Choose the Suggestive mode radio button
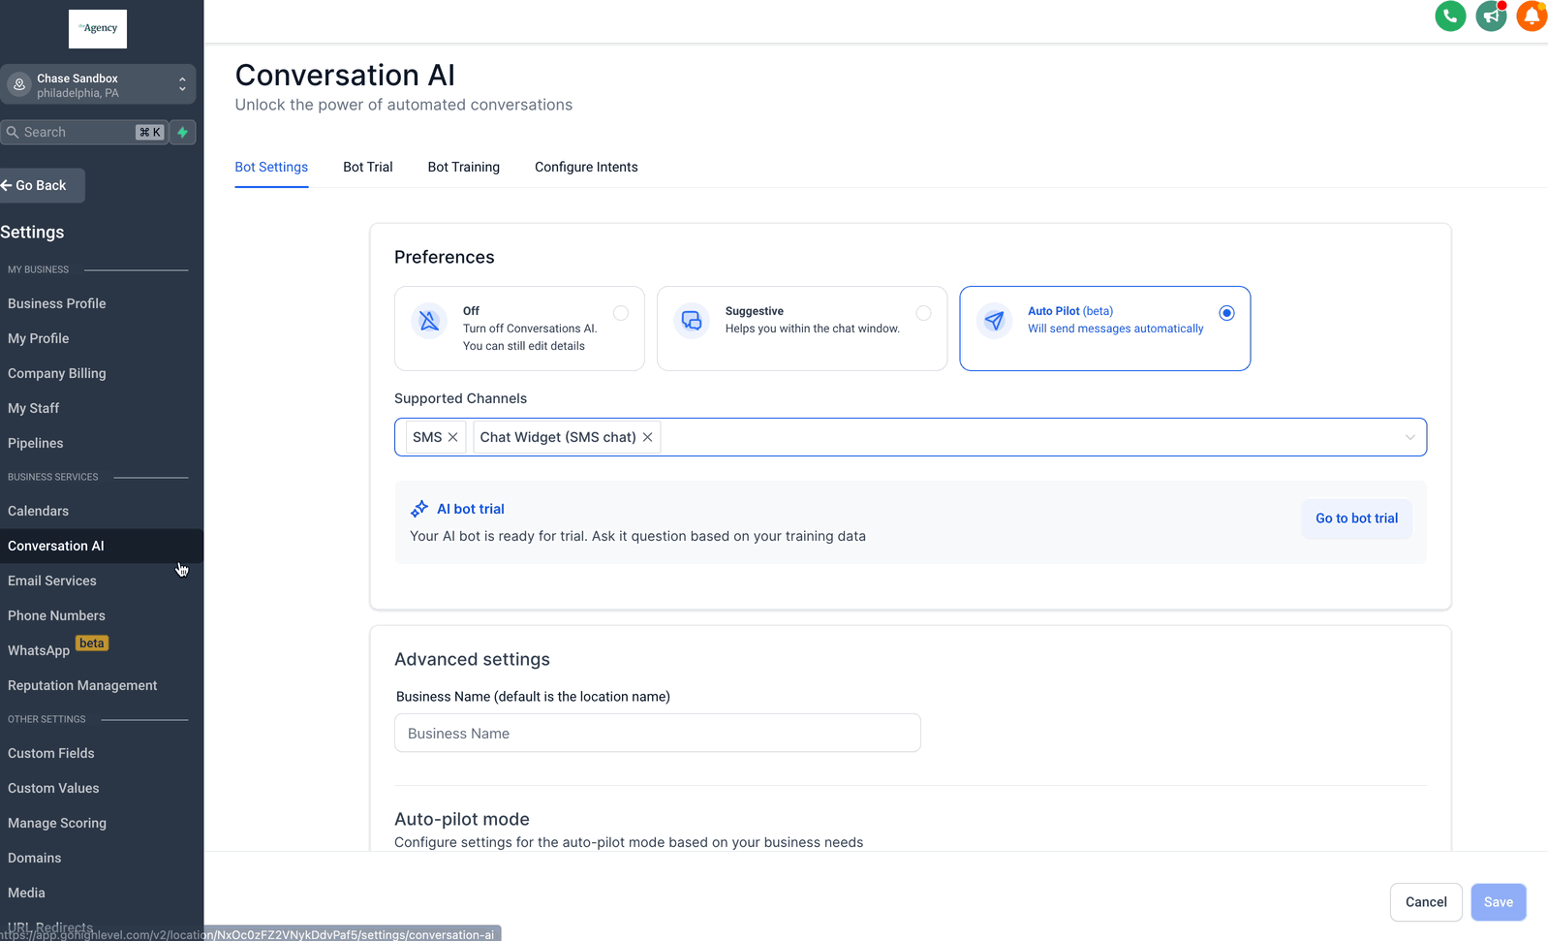The width and height of the screenshot is (1548, 941). 923,313
